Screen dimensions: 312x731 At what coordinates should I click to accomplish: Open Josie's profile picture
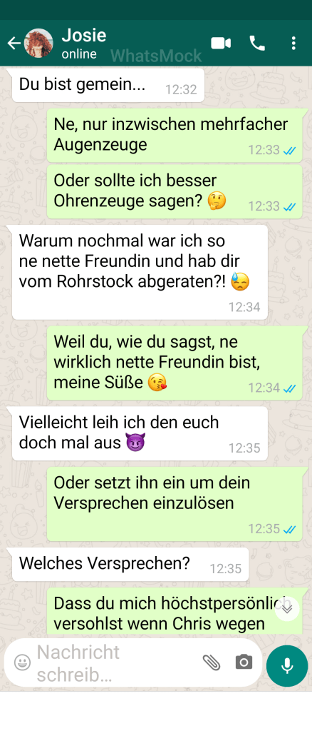38,44
